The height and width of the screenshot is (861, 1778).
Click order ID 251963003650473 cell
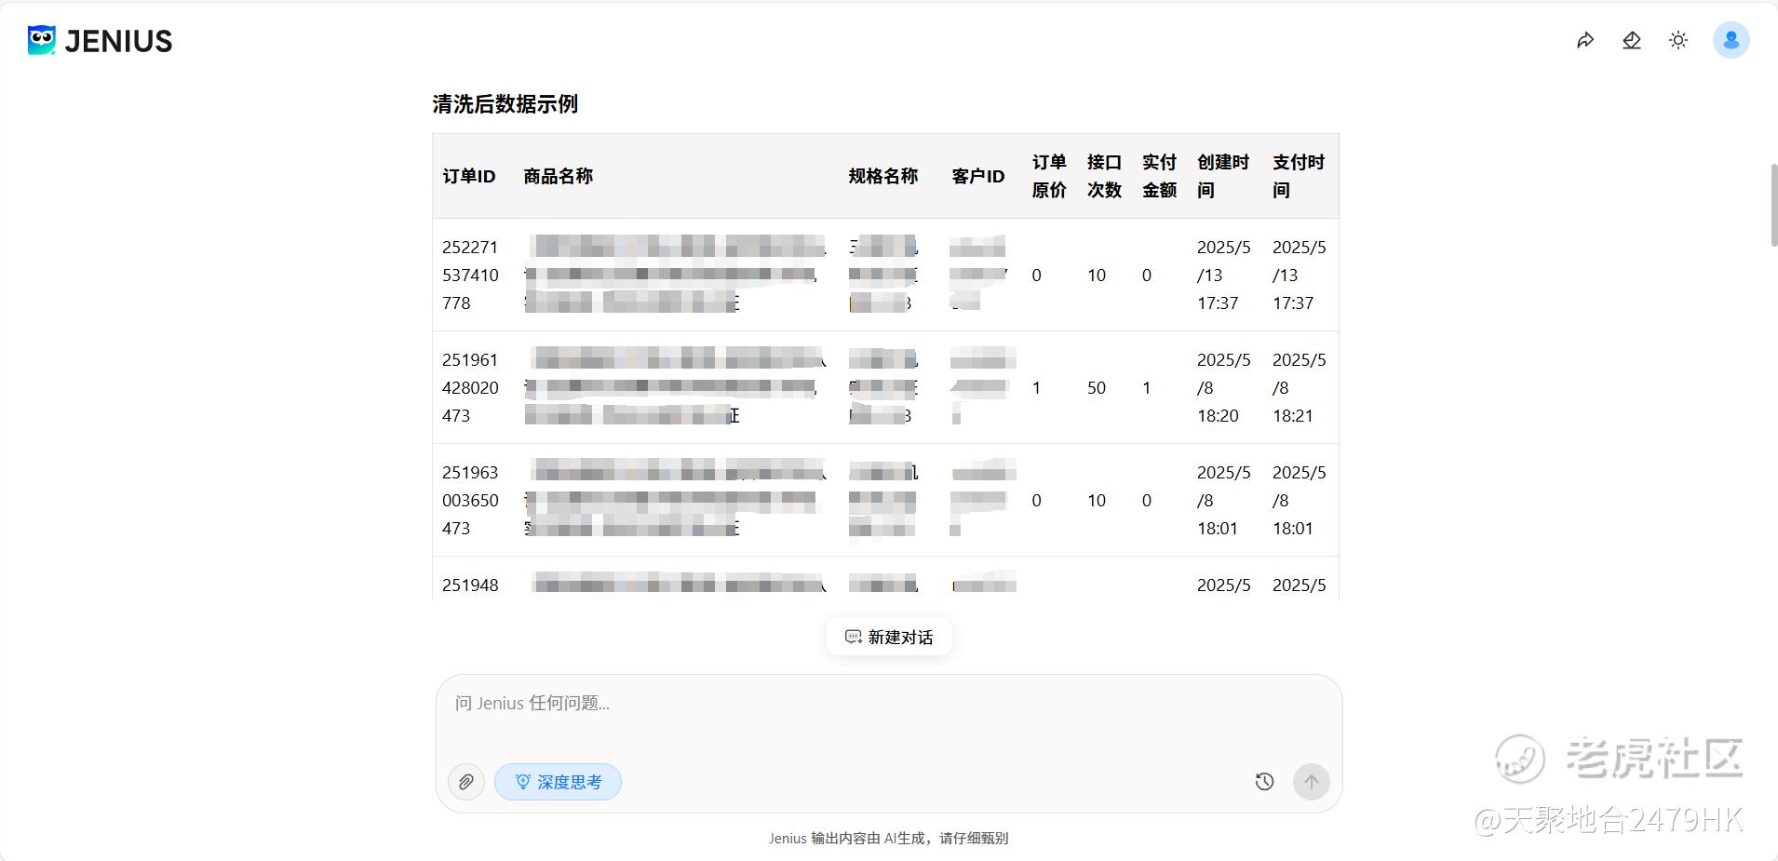click(x=470, y=500)
